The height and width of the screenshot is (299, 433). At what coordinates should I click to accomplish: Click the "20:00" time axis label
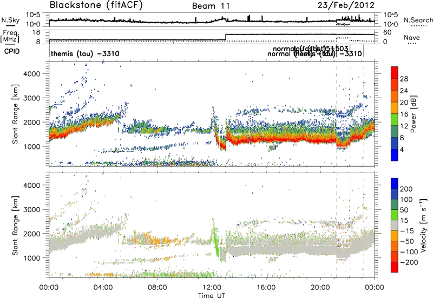pyautogui.click(x=320, y=288)
